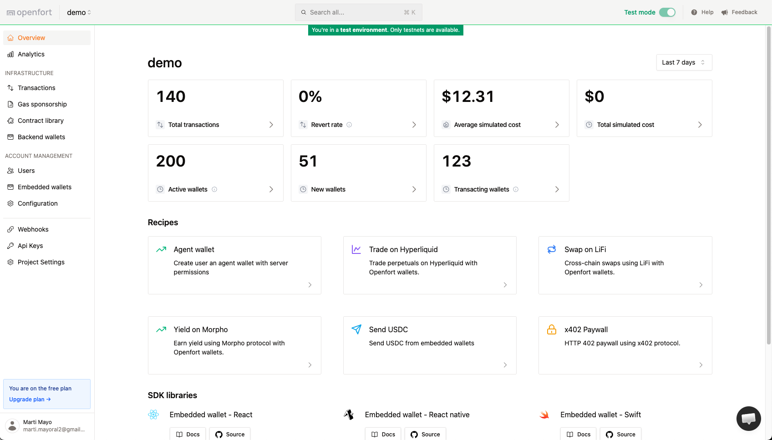Open the Last 7 days selector
The image size is (772, 440).
click(x=684, y=62)
